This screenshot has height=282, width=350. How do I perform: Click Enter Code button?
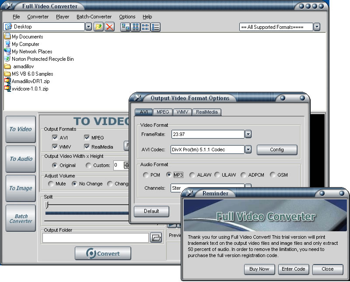pyautogui.click(x=293, y=269)
